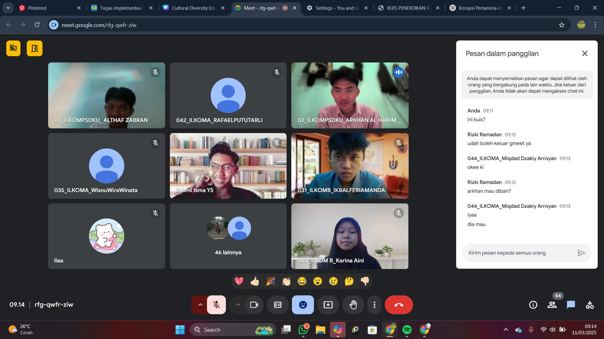
Task: Send the heart emoji reaction
Action: [x=239, y=281]
